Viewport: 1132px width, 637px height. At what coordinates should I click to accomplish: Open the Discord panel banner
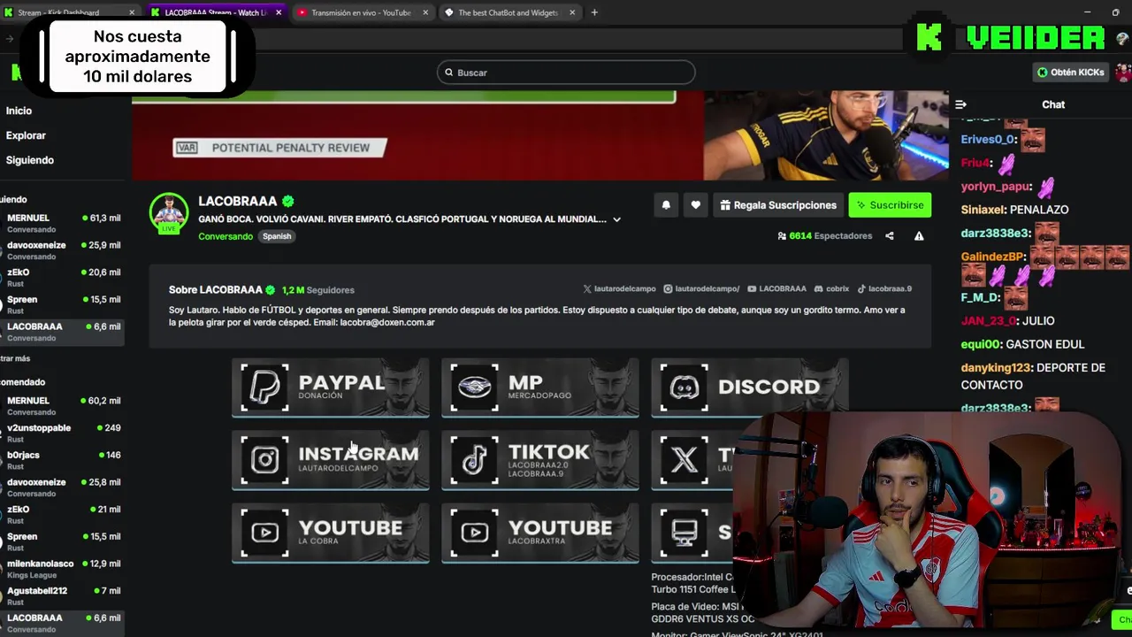tap(750, 387)
